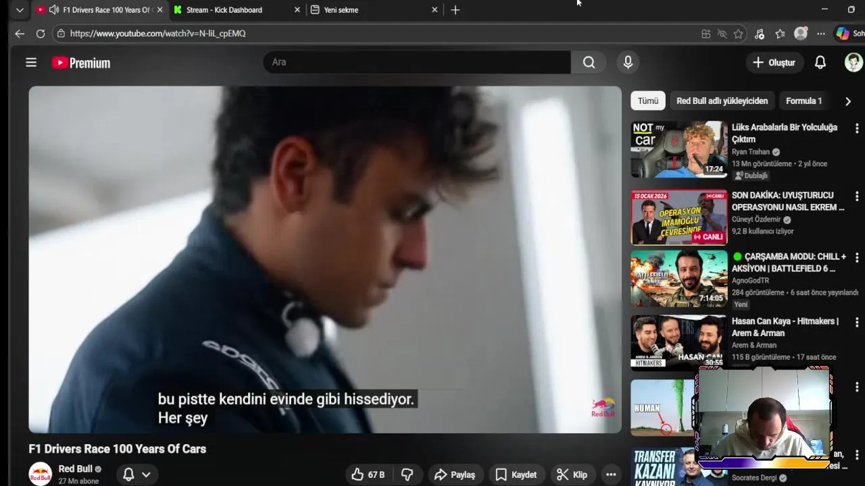Open Ryan Trahan video thumbnail 17:24
Image resolution: width=865 pixels, height=486 pixels.
point(679,149)
